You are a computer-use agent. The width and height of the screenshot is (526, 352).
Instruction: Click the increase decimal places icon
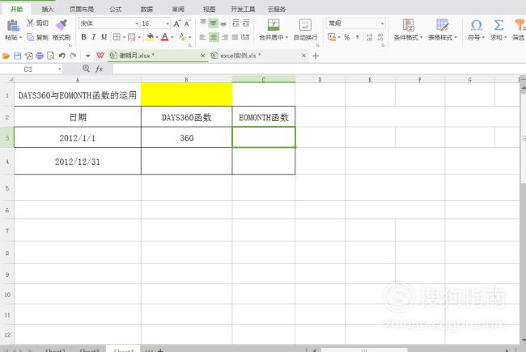coord(369,37)
